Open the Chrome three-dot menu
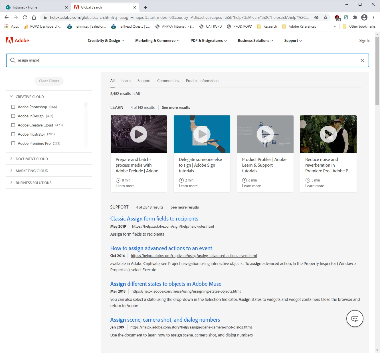This screenshot has height=353, width=380. tap(373, 17)
